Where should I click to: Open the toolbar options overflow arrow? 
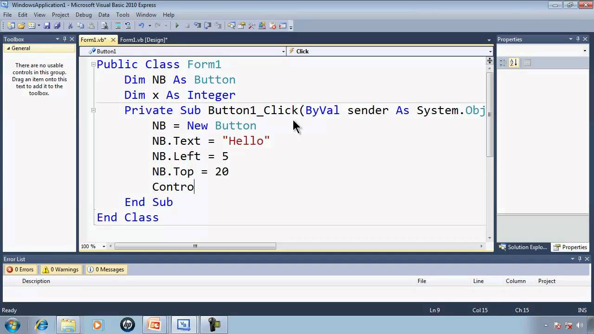pos(291,26)
